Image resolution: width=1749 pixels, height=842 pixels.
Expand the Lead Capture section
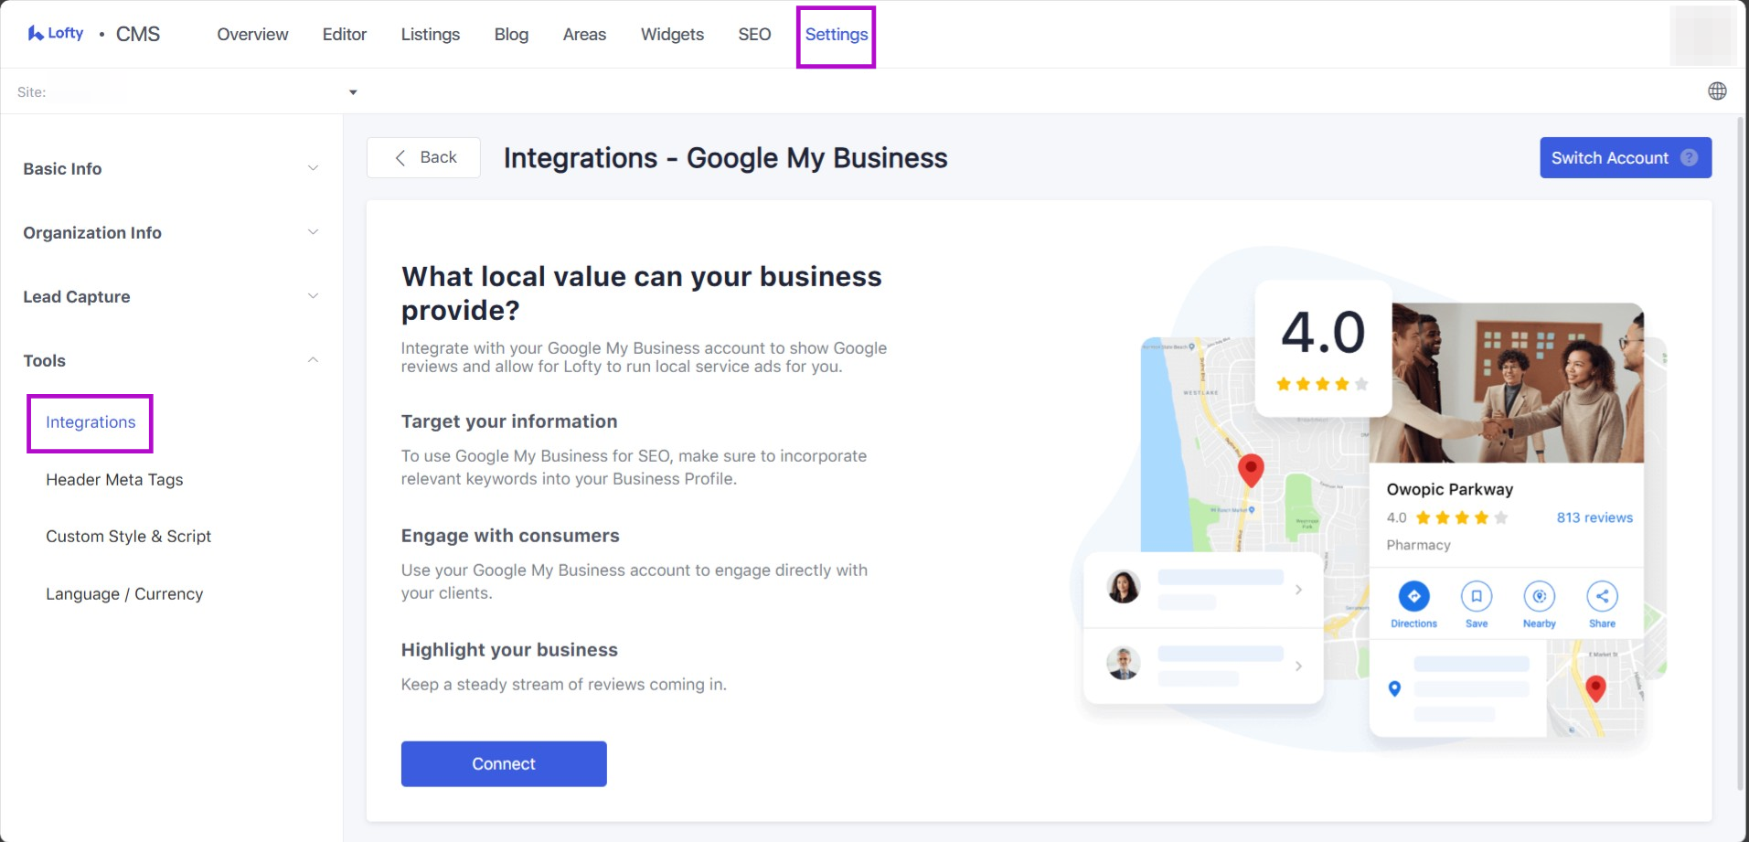tap(171, 297)
